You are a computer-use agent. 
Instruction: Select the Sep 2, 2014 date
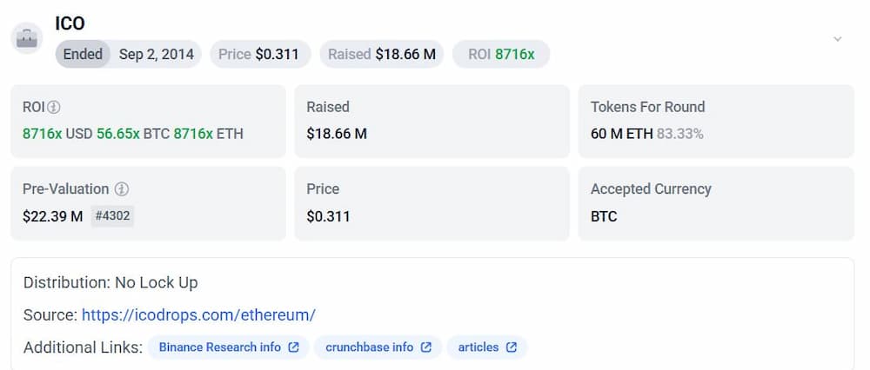pos(157,54)
